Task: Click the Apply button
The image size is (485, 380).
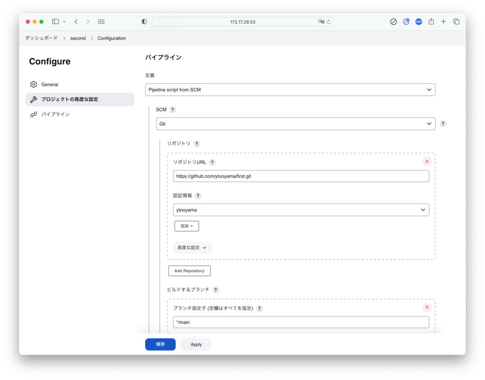Action: click(196, 344)
